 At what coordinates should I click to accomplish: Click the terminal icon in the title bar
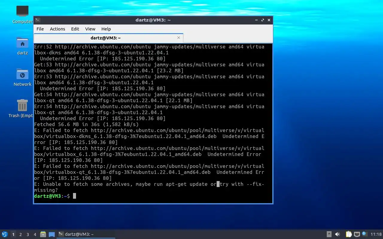38,20
